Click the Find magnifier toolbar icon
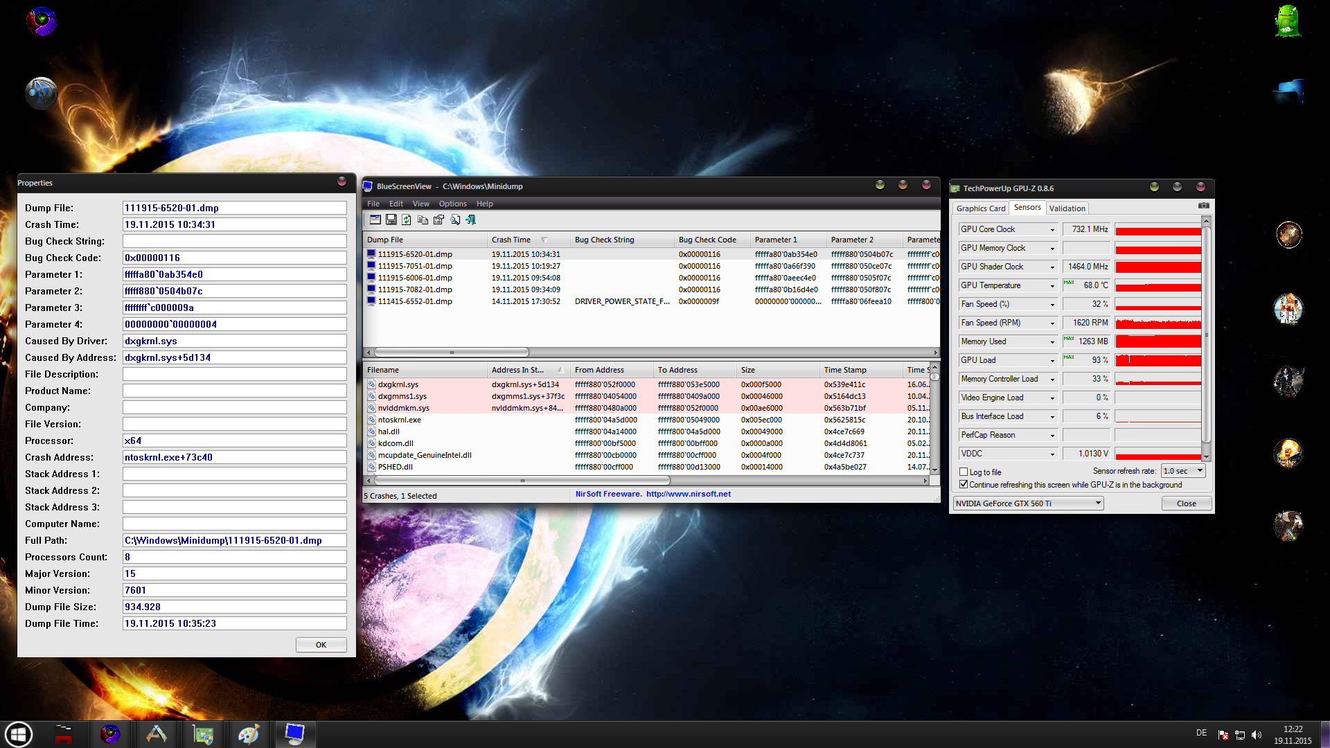Viewport: 1330px width, 748px height. [x=455, y=220]
